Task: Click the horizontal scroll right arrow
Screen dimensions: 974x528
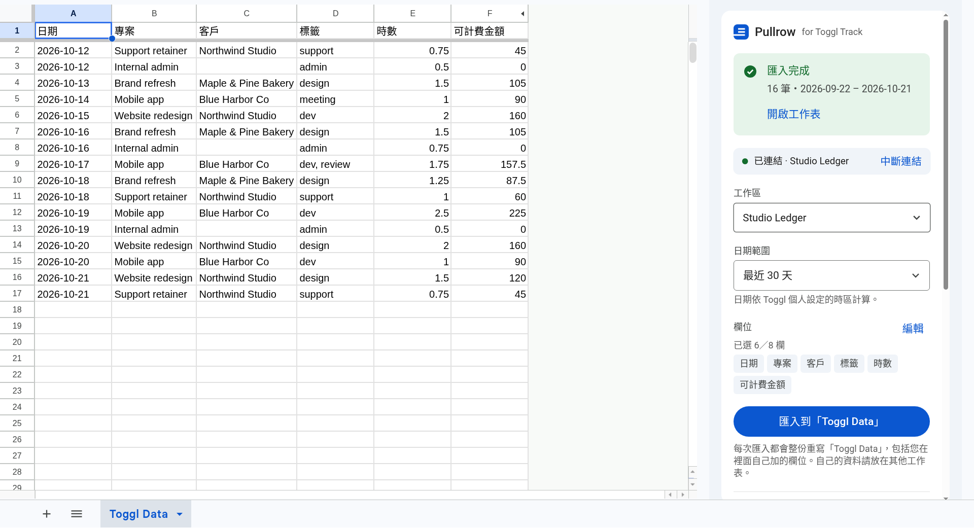Action: [x=683, y=495]
